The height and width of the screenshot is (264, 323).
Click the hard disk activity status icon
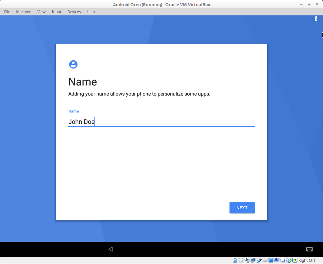click(x=235, y=260)
